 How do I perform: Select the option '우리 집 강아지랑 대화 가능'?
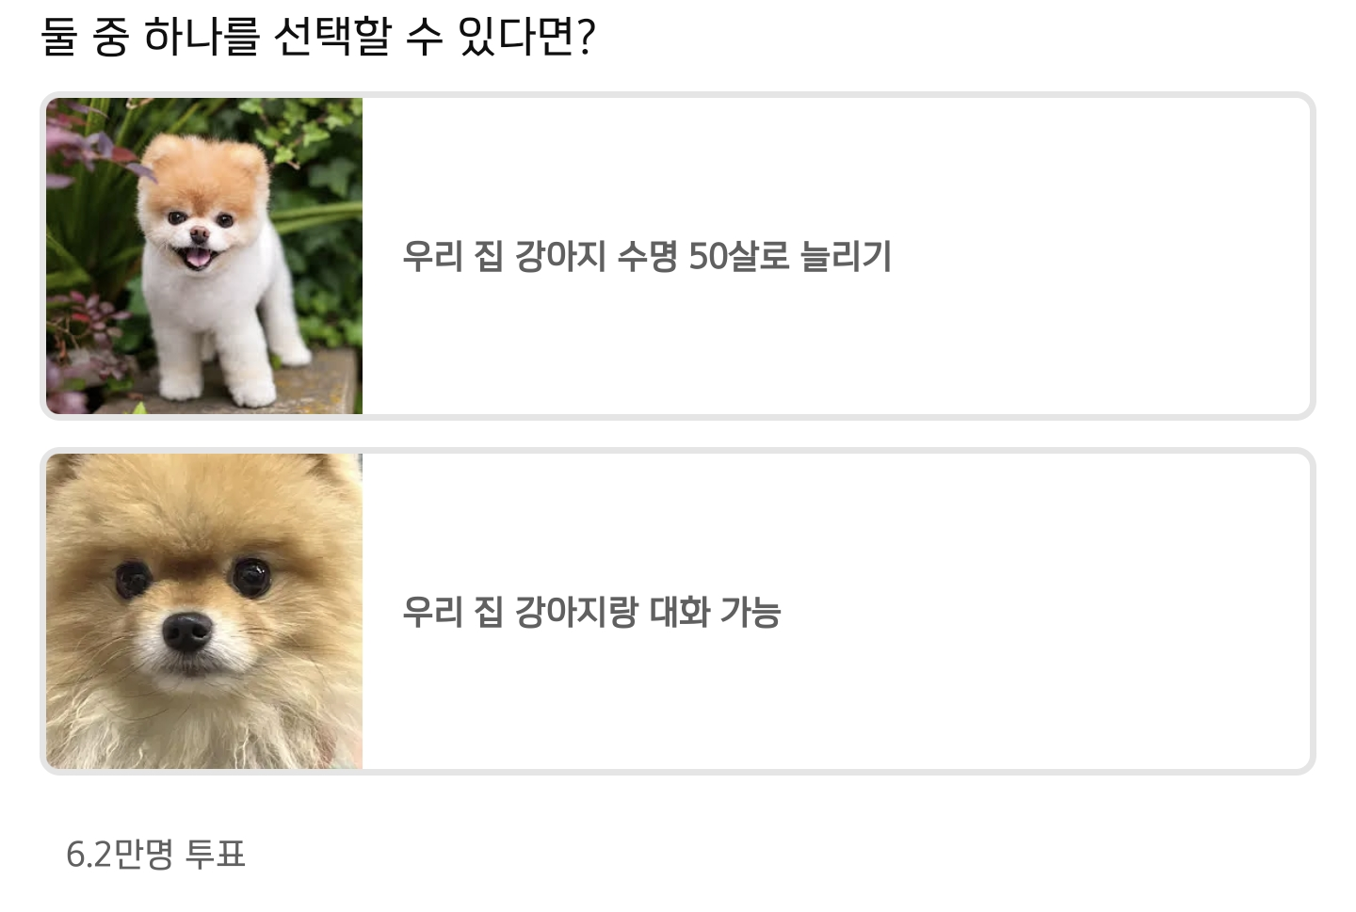pos(677,612)
